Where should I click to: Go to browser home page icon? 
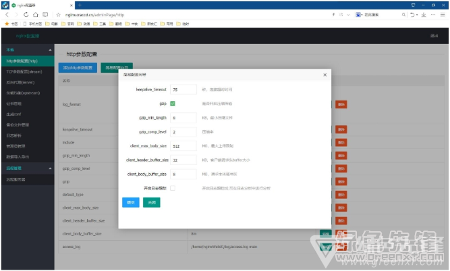coord(35,15)
